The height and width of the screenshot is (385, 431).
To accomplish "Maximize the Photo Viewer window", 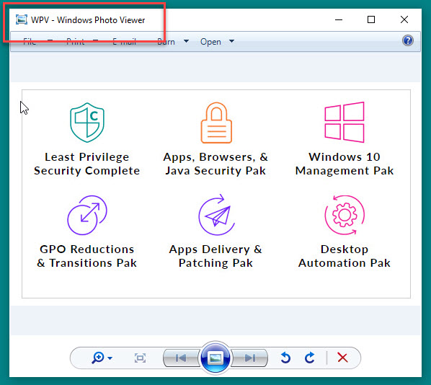I will [371, 19].
